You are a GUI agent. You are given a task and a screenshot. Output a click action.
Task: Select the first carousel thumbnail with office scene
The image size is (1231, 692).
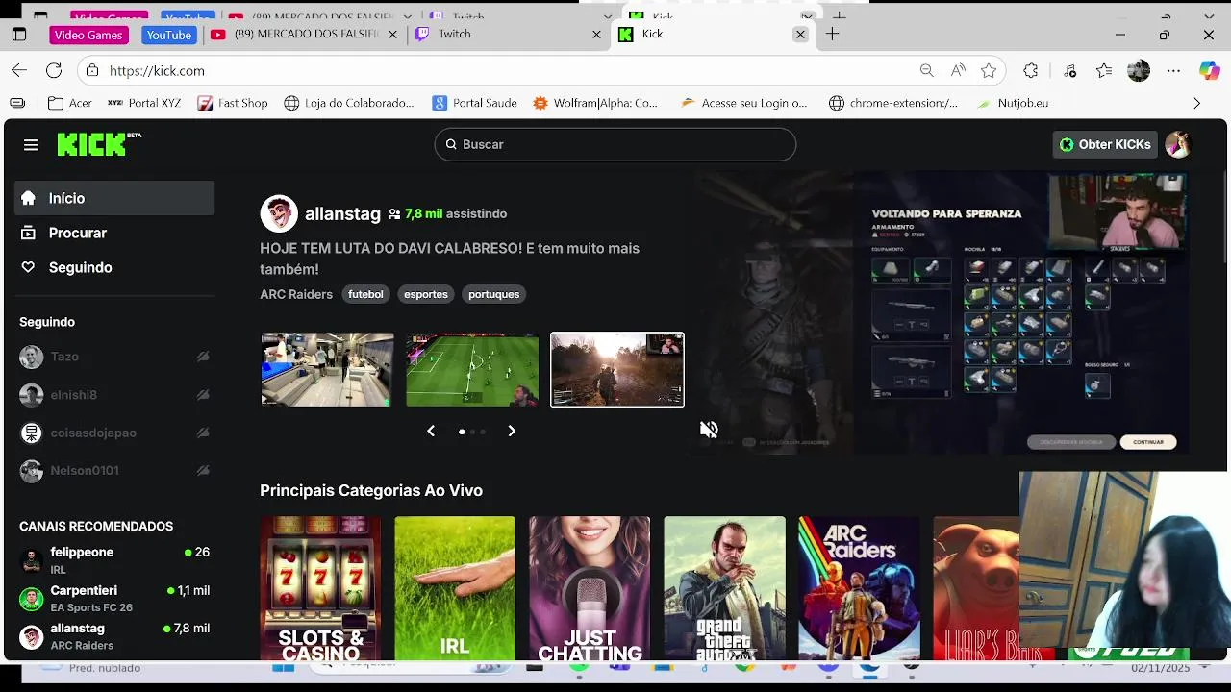point(327,369)
